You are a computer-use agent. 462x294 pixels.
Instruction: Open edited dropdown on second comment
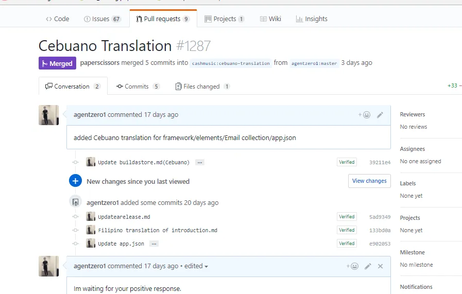click(x=196, y=266)
